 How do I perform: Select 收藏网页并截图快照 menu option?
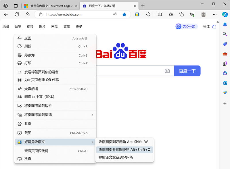124,149
